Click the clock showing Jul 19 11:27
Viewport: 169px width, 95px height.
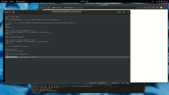(84, 1)
